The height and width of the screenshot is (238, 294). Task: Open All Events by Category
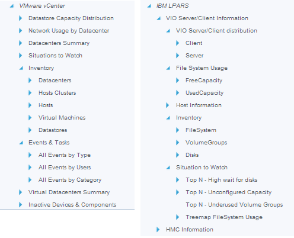point(70,180)
